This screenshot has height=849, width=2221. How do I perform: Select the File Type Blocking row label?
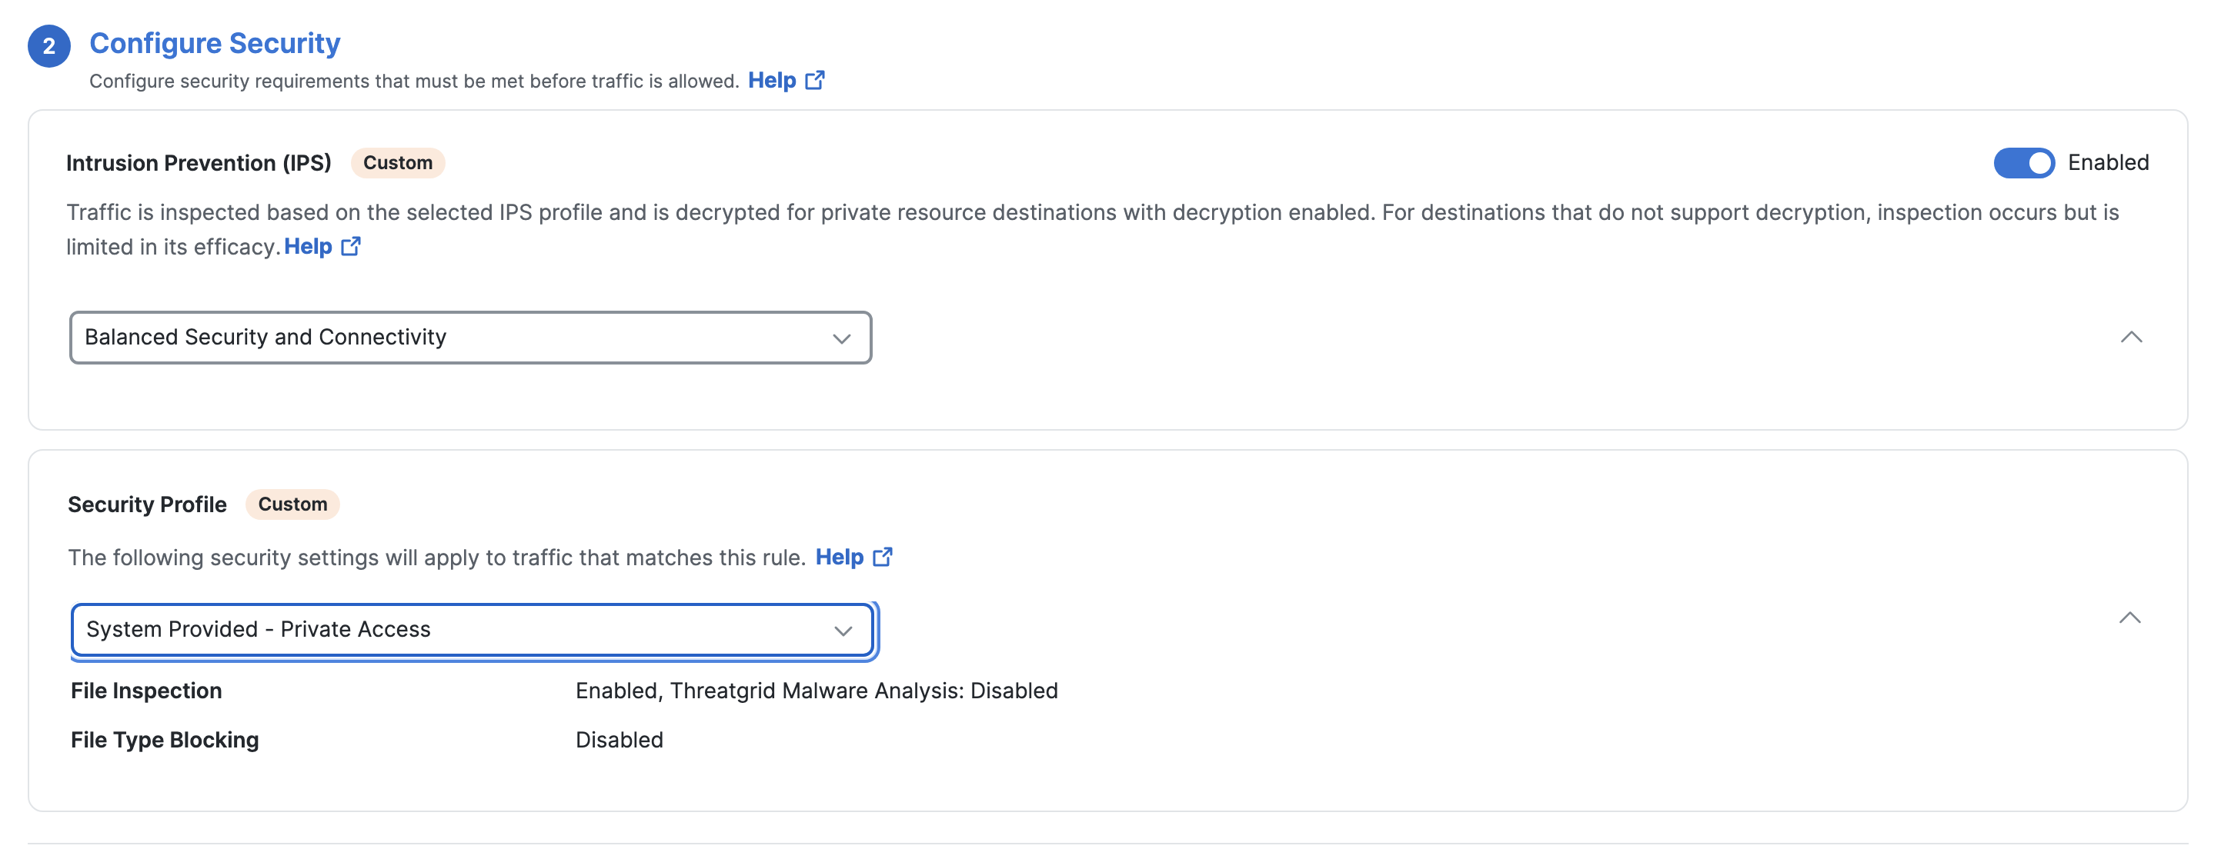point(165,740)
